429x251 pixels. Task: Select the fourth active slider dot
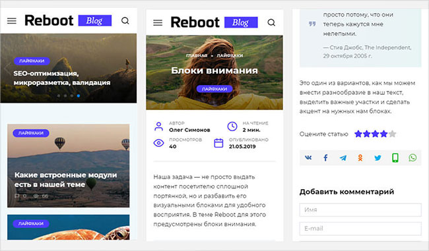(x=79, y=96)
